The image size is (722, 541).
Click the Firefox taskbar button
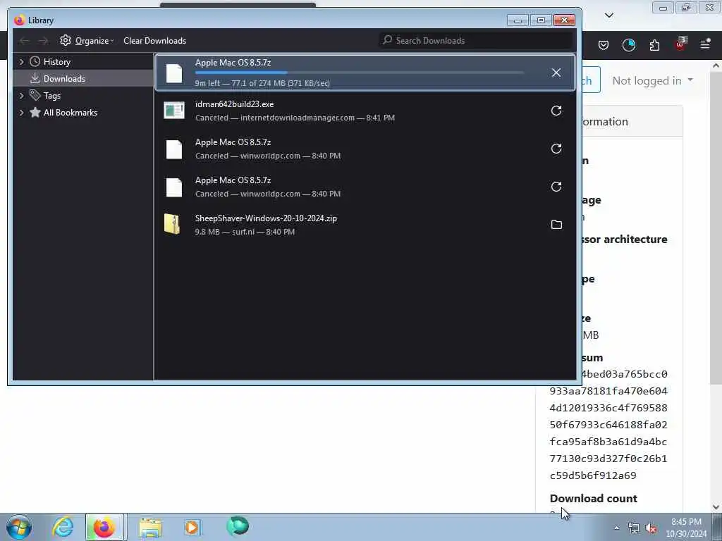click(104, 527)
